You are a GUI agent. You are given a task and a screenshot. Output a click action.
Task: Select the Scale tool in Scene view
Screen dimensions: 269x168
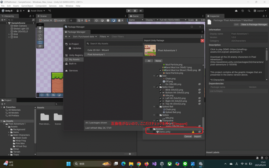tap(40, 39)
